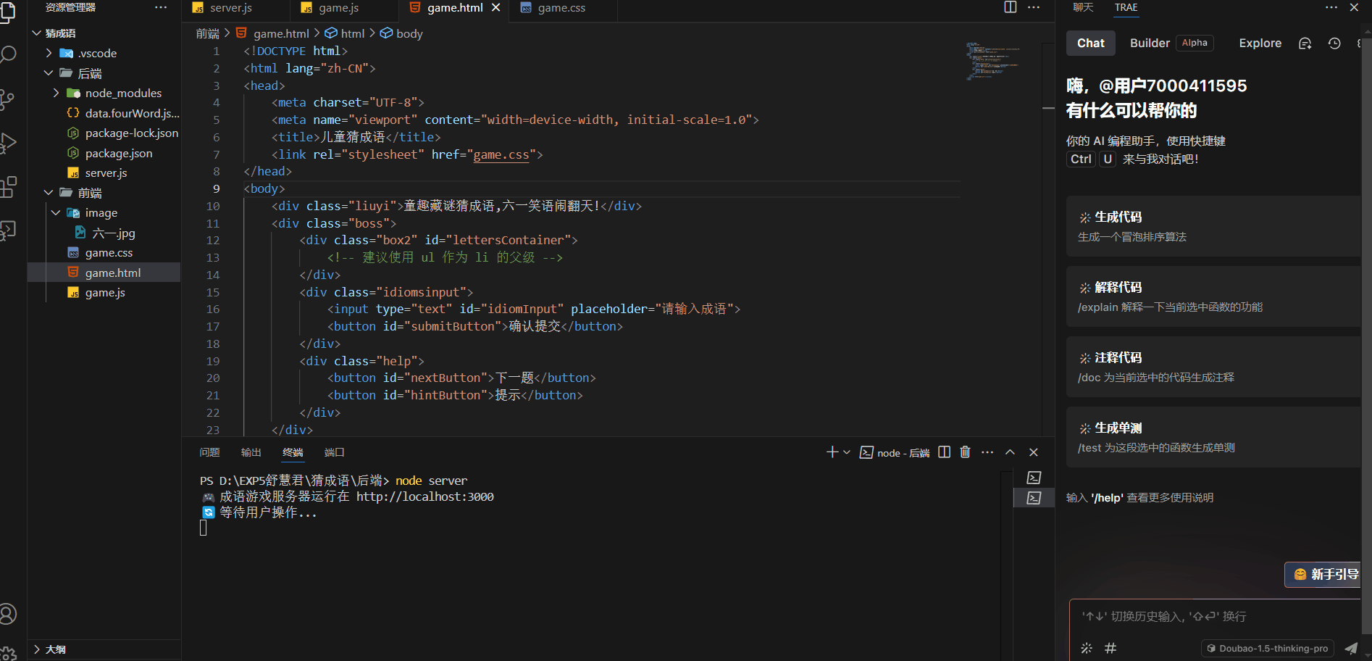Open TRAE panel more options
The height and width of the screenshot is (661, 1372).
[x=1331, y=7]
